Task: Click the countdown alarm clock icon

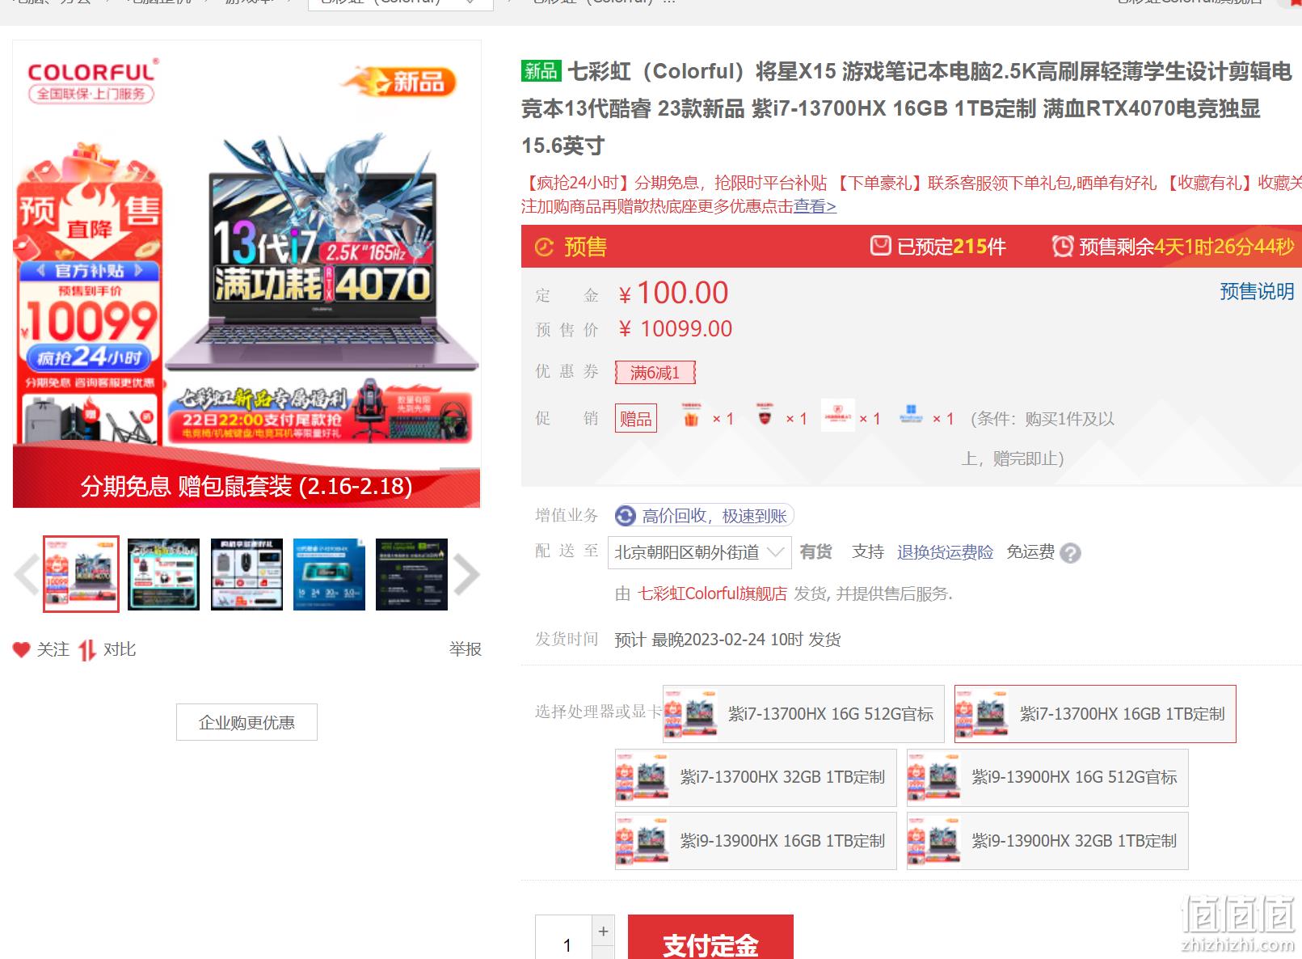Action: click(x=1063, y=246)
